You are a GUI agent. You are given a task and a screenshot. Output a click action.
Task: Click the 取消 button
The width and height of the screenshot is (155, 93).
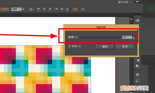[x=125, y=47]
